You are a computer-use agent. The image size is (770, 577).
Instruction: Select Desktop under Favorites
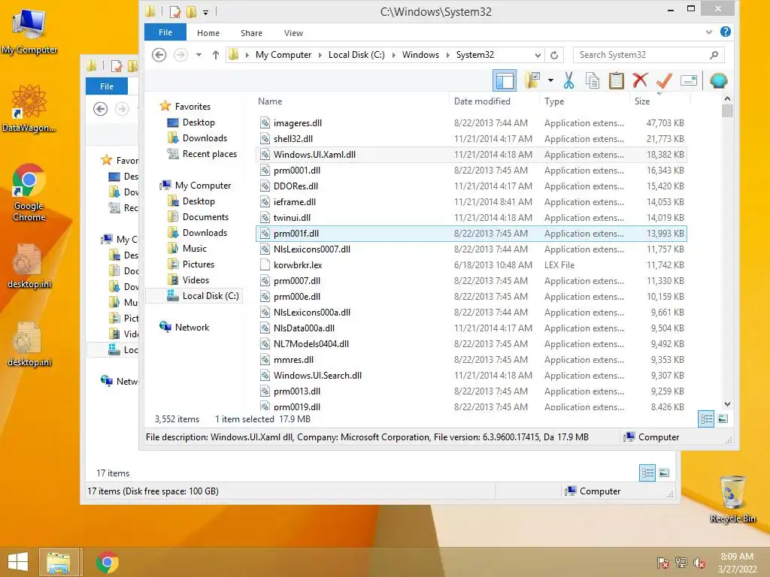[x=191, y=122]
